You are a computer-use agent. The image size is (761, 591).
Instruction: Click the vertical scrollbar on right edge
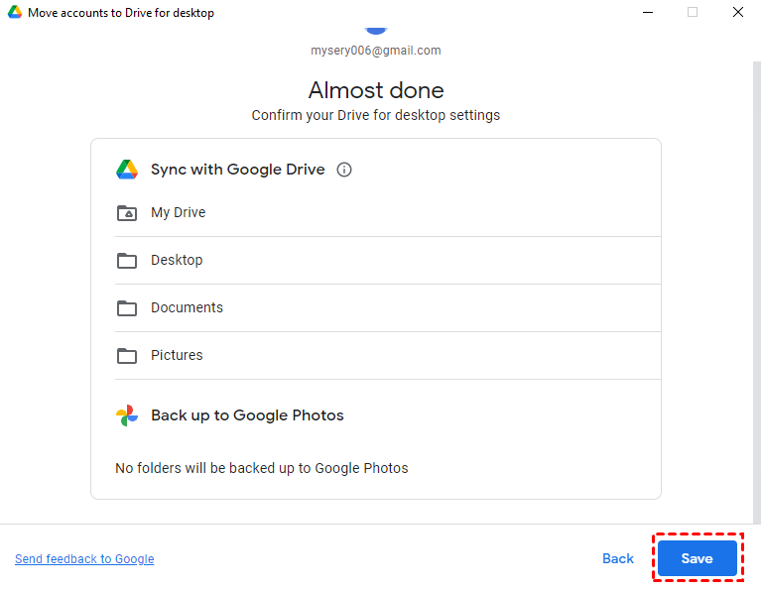click(x=755, y=248)
